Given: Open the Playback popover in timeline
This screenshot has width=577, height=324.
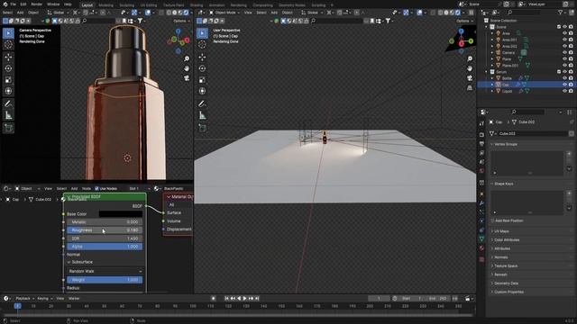Looking at the screenshot, I should pyautogui.click(x=24, y=299).
